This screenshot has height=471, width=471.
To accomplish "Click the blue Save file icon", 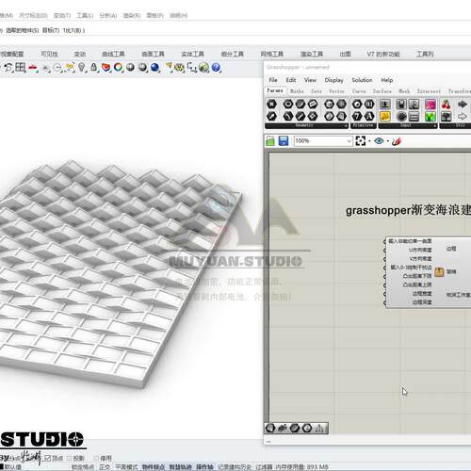I will click(284, 140).
